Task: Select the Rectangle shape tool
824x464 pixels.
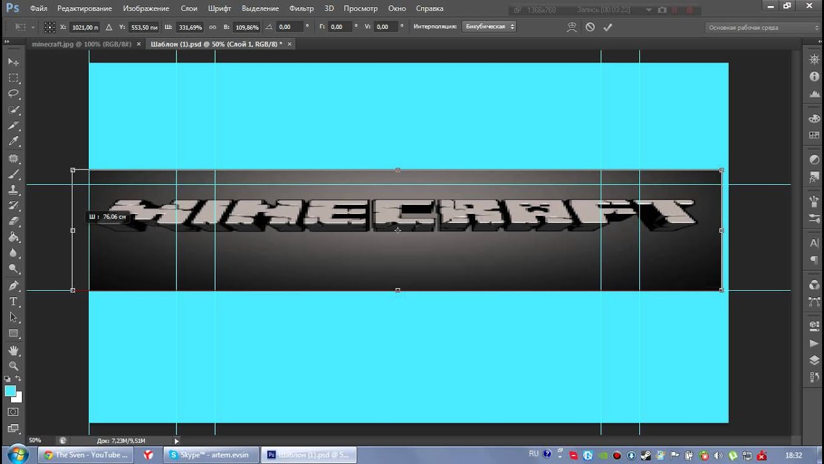Action: tap(13, 334)
